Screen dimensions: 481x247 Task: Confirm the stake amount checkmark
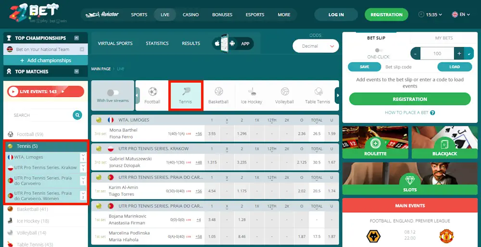coord(468,54)
